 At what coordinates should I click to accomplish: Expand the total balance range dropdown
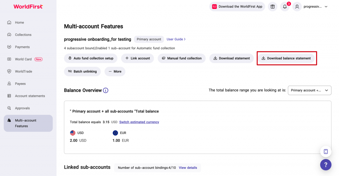pos(310,90)
